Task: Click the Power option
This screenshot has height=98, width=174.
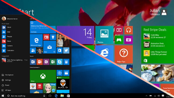Action: 6,85
